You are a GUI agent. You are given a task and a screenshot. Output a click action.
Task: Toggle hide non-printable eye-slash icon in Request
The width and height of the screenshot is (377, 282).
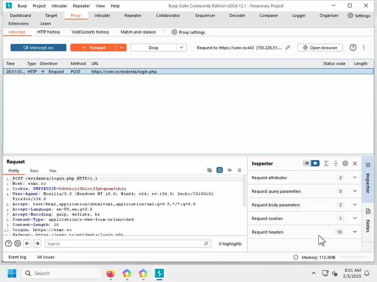coord(209,170)
